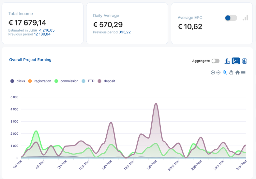Enable the panning hand tool
This screenshot has height=179, width=256.
[231, 72]
